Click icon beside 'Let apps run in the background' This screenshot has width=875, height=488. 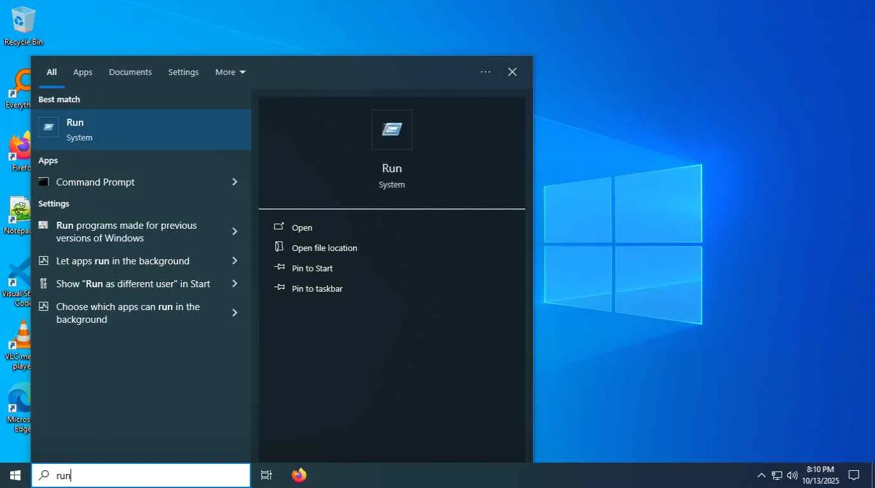pos(43,261)
